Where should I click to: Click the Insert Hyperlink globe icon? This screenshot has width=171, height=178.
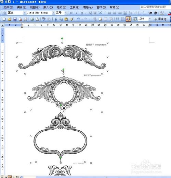[95, 19]
